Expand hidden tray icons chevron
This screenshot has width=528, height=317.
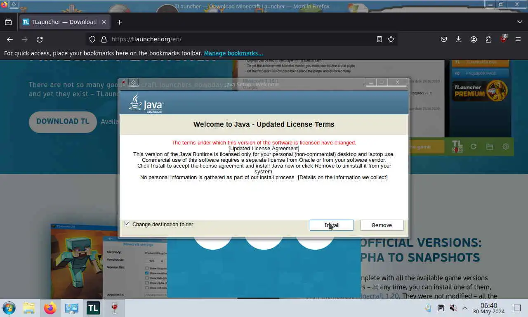pos(464,308)
